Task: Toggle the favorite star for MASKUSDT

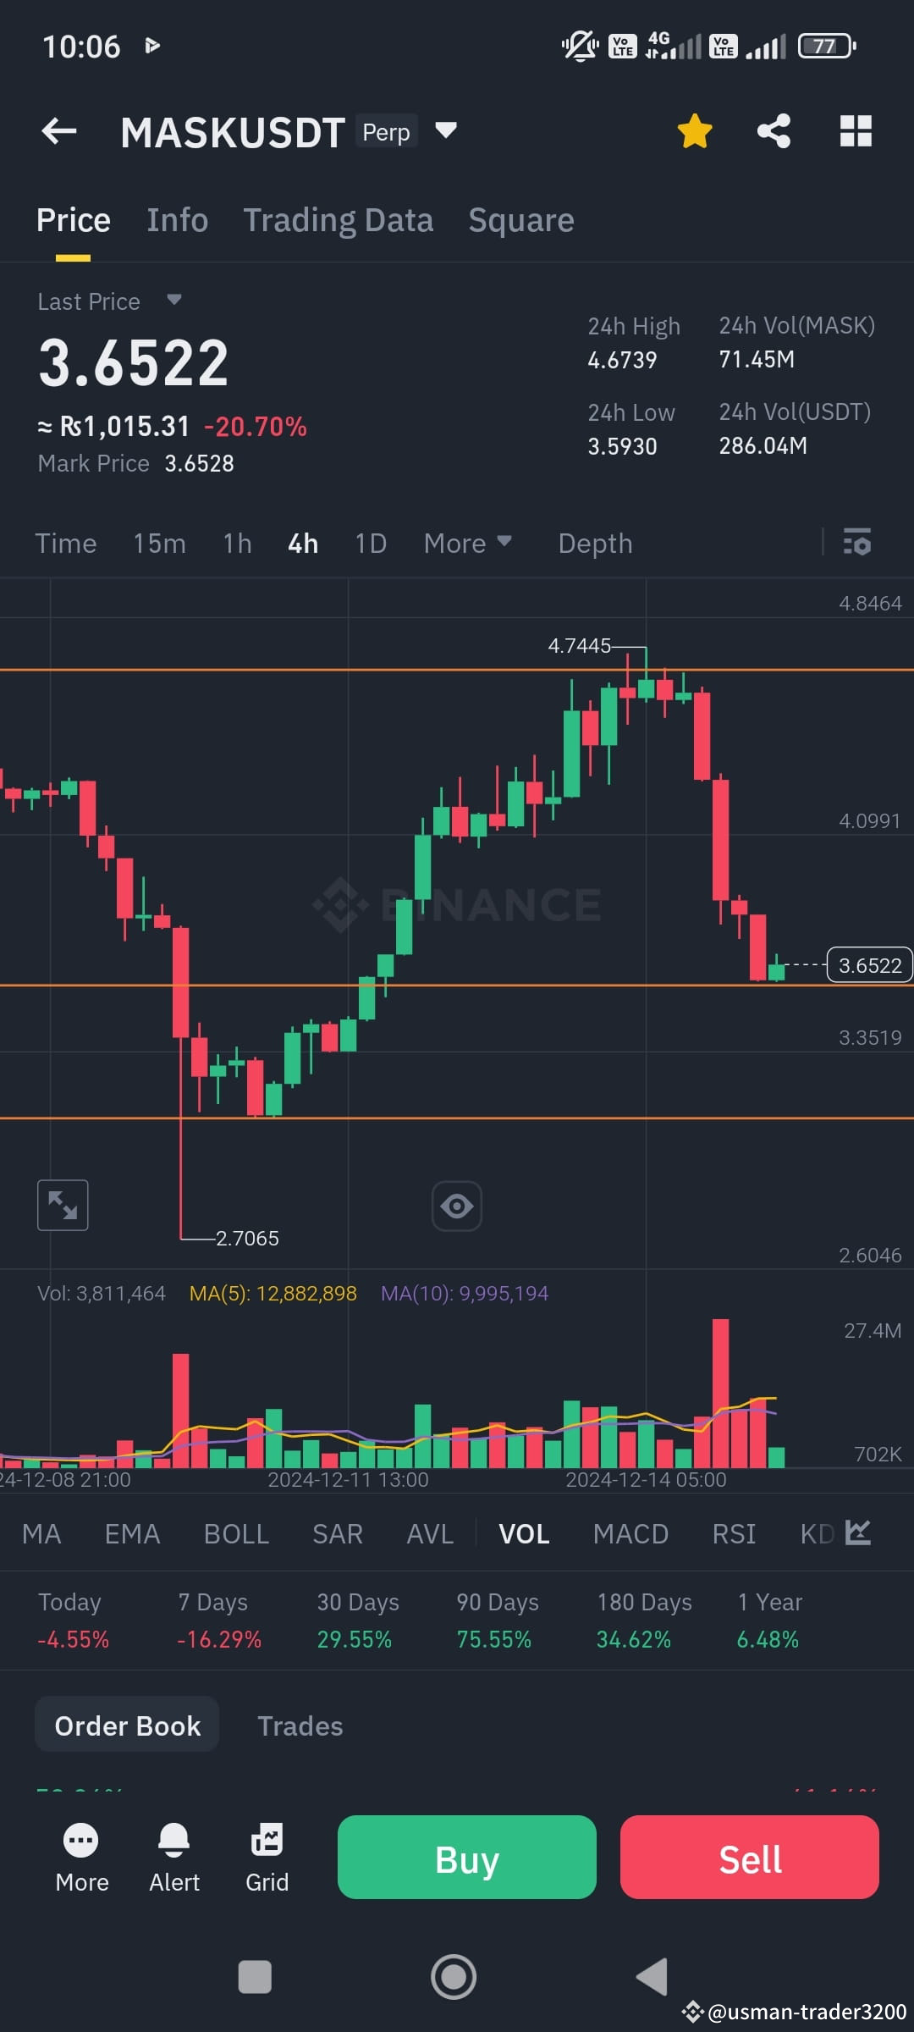Action: [x=694, y=131]
